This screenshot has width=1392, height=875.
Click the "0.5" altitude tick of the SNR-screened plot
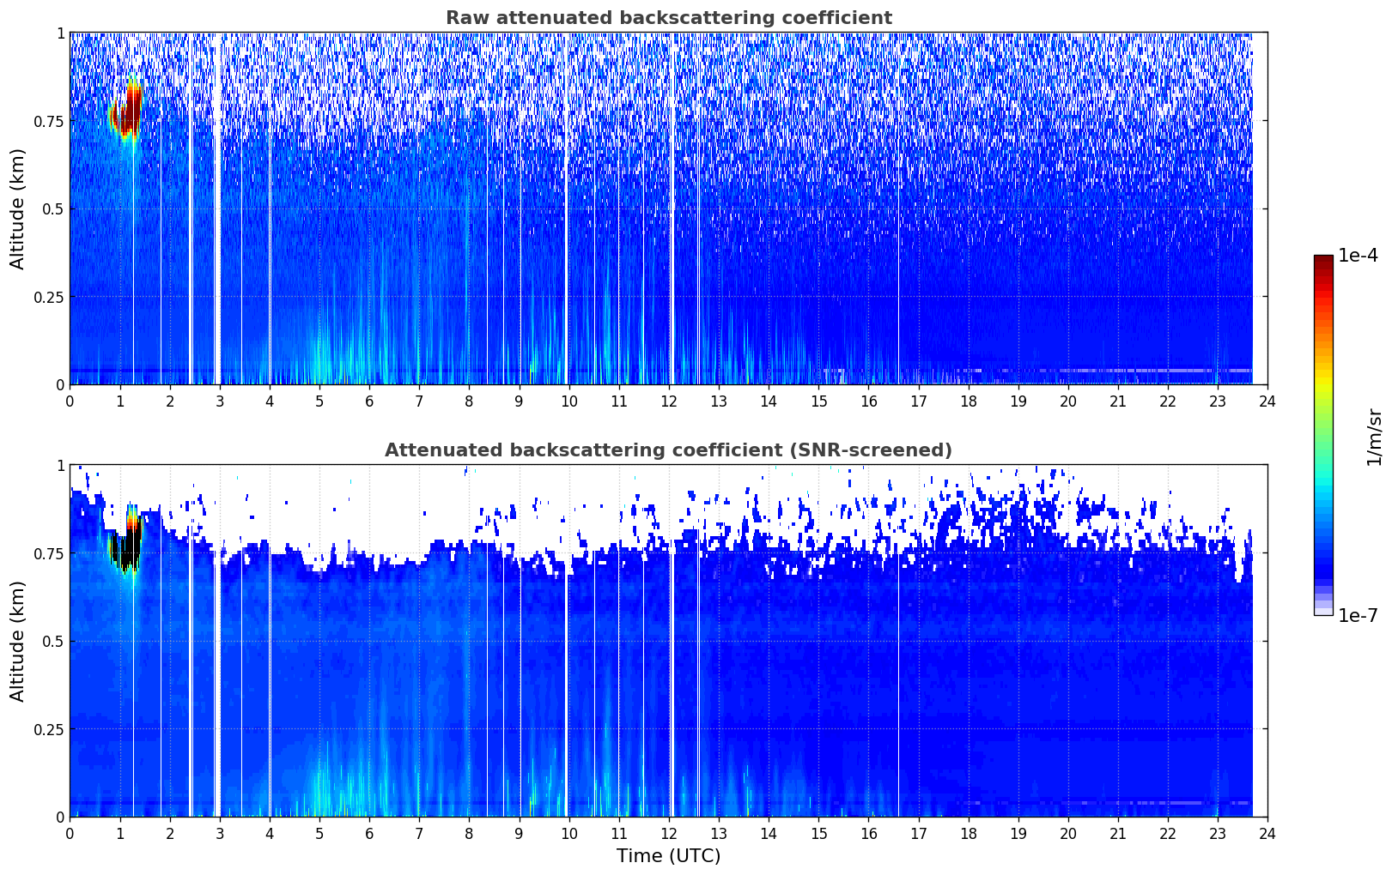pyautogui.click(x=53, y=642)
